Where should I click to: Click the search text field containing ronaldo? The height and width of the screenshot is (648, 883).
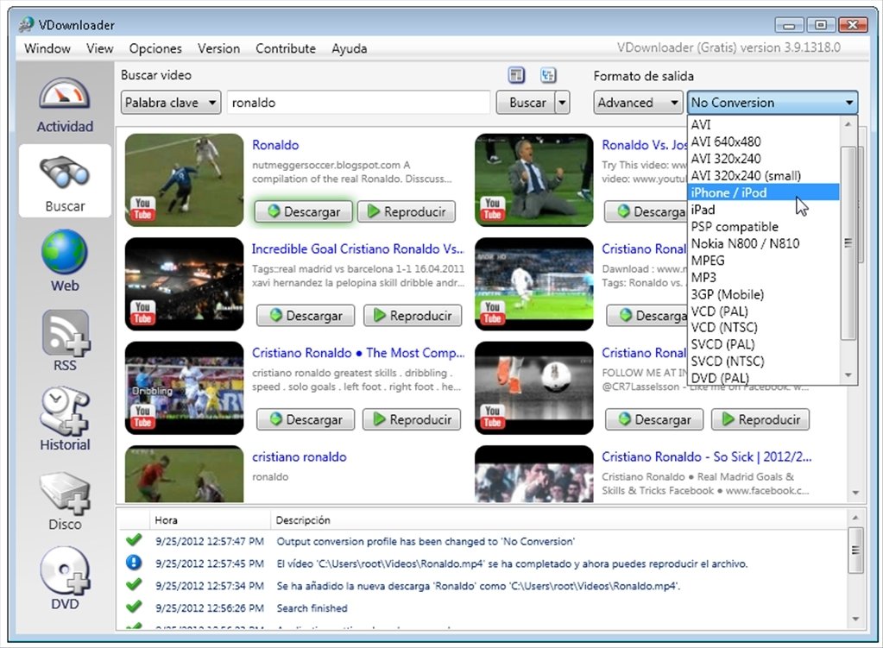358,103
